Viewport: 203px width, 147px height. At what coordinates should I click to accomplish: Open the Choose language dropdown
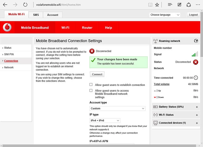165,15
